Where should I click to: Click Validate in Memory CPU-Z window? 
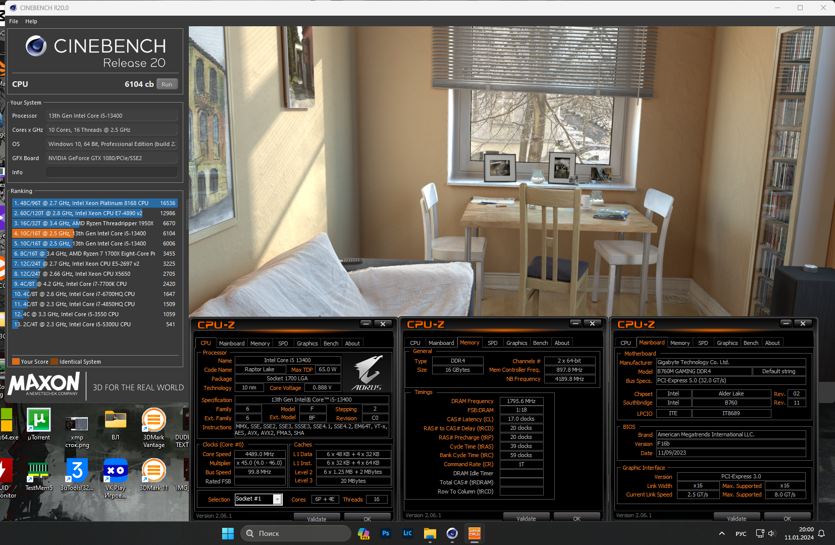click(x=527, y=518)
